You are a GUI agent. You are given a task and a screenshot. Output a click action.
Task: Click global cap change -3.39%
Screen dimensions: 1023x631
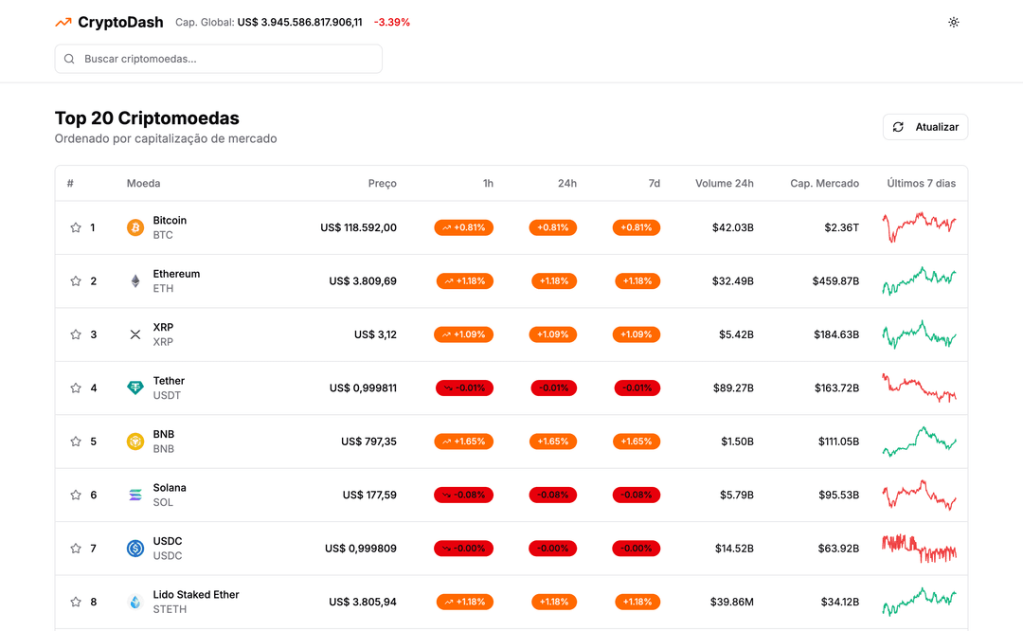point(392,22)
